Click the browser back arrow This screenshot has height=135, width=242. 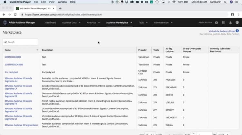pyautogui.click(x=4, y=14)
